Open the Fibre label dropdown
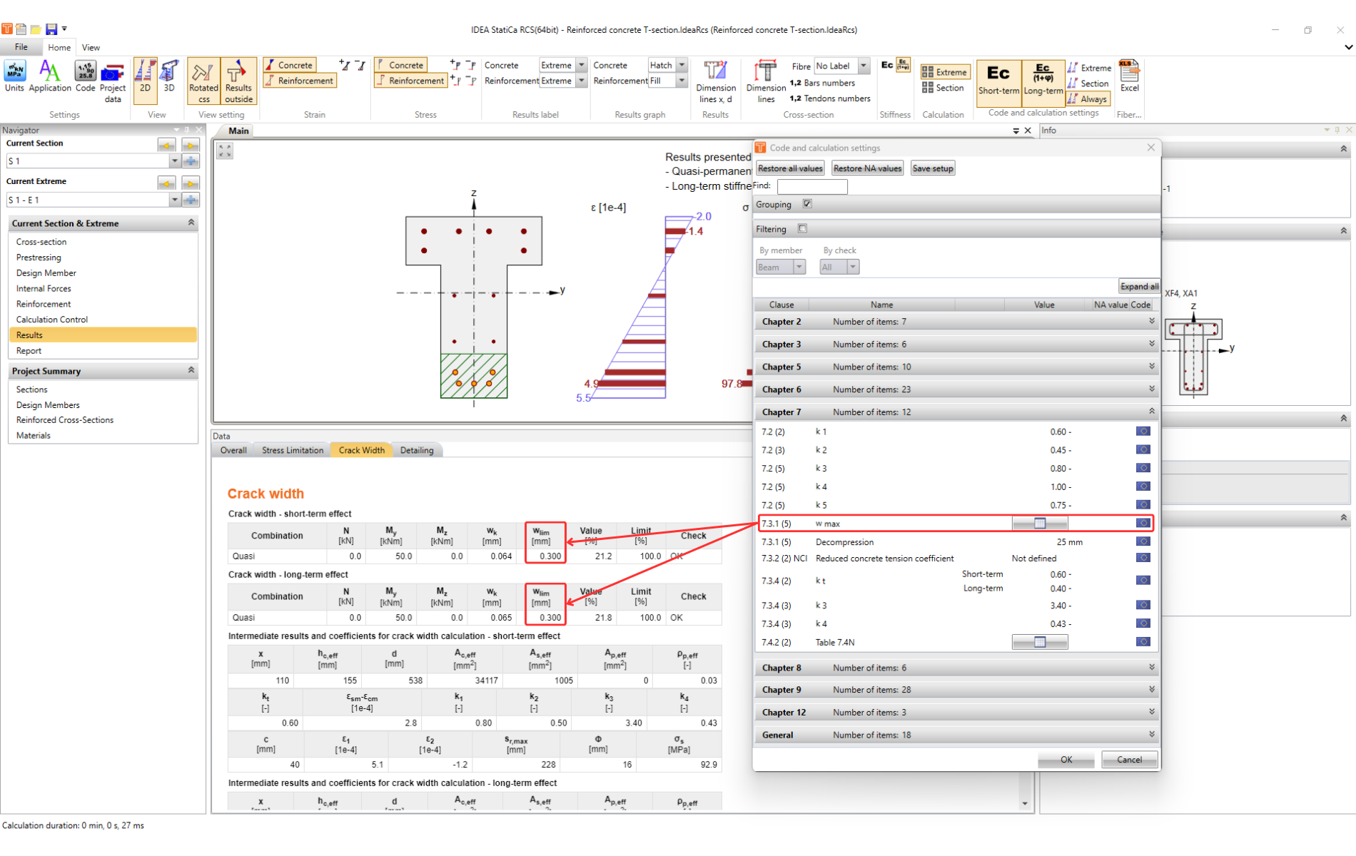Screen dimensions: 1356x856 864,66
